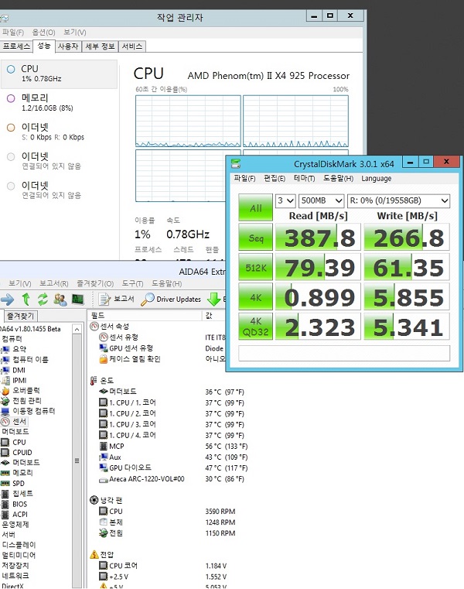Open the Language menu in CrystalDiskMark
Screen dimensions: 464x589
376,179
